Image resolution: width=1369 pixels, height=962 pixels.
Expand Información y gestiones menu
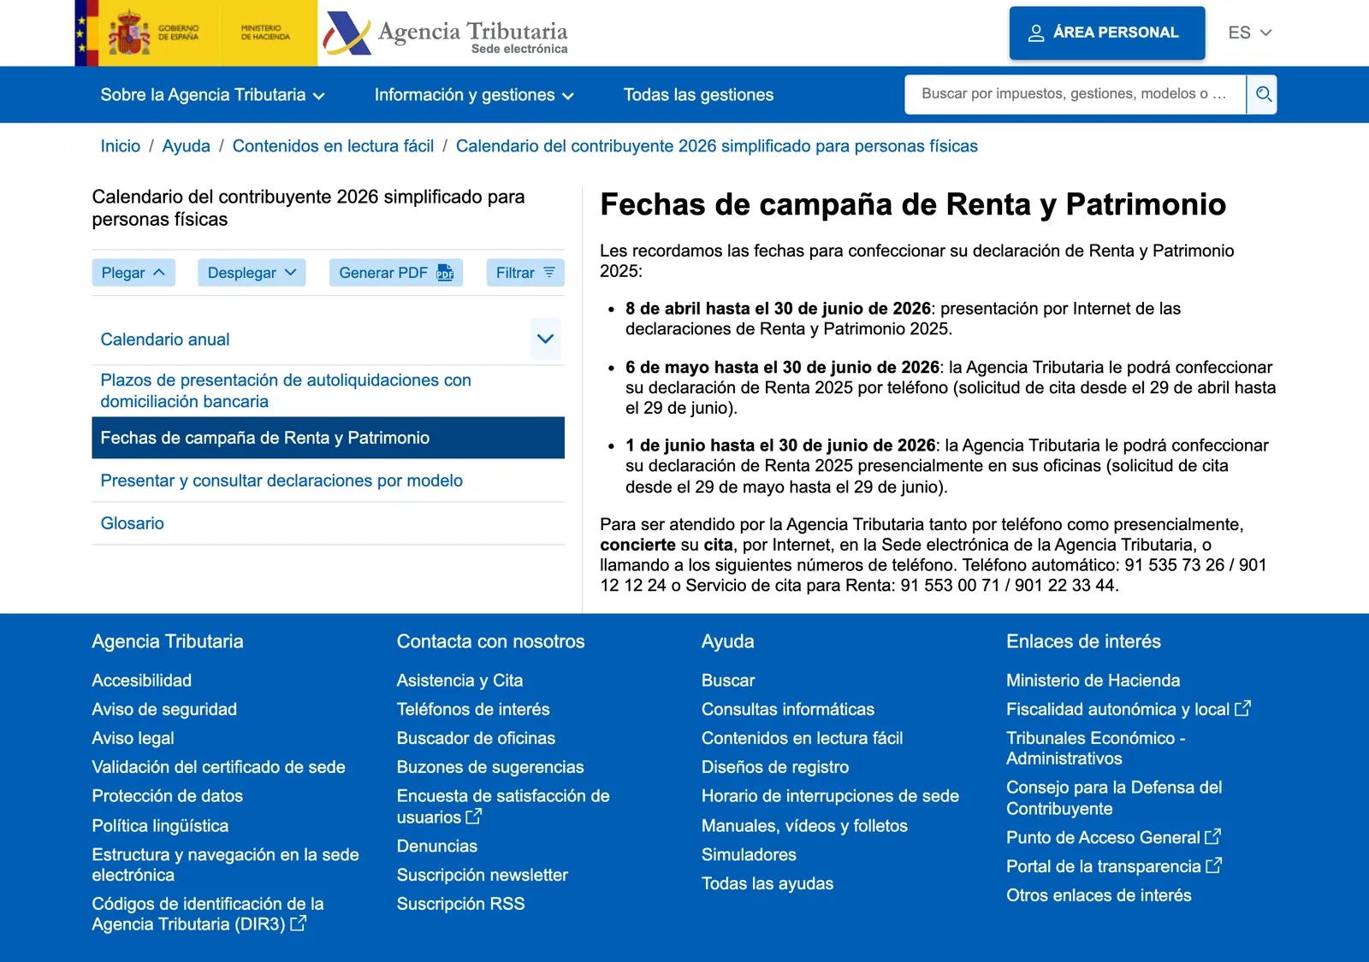click(x=474, y=95)
